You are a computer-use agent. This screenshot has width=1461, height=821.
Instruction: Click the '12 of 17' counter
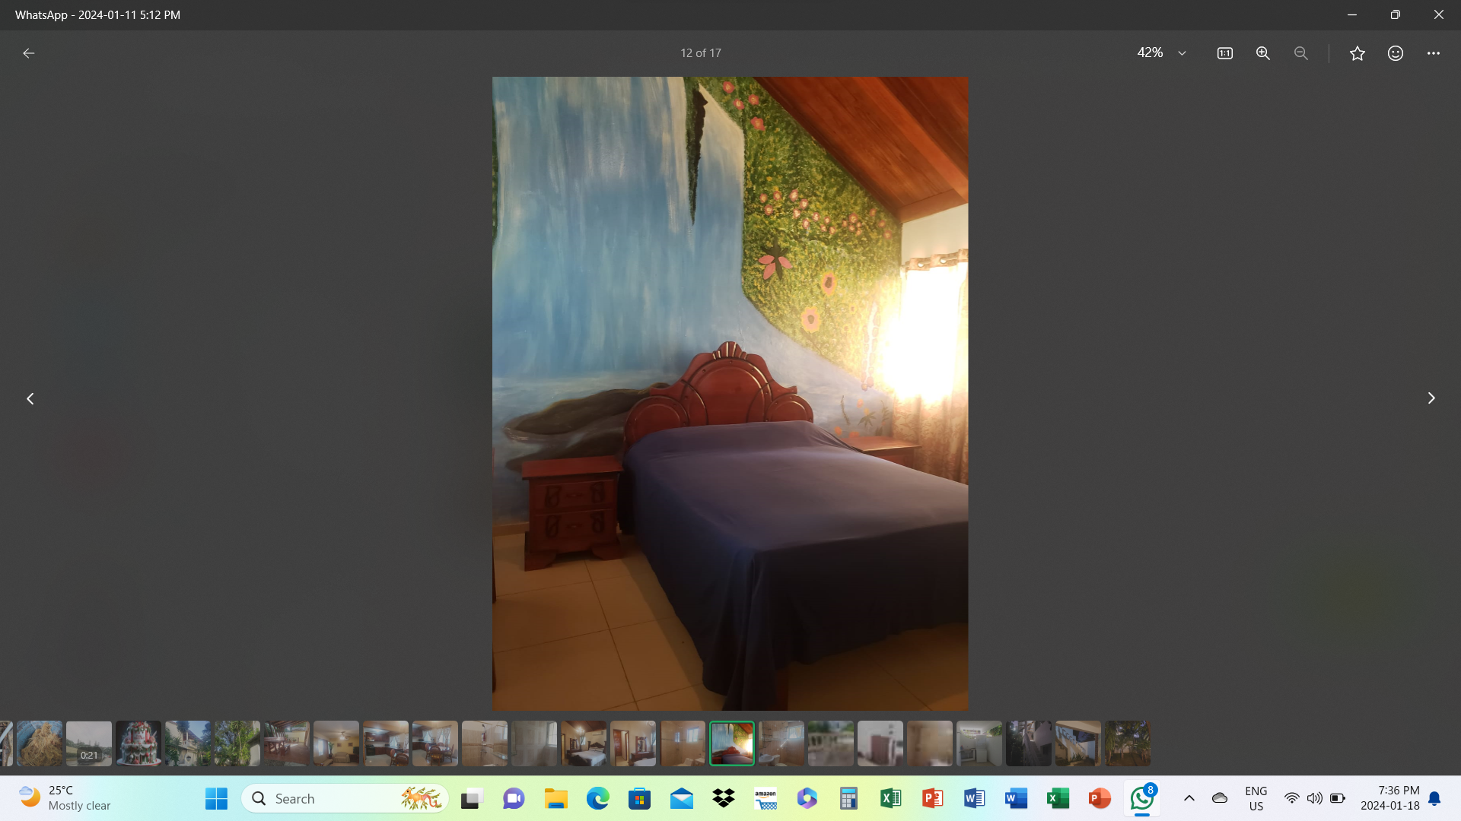(x=701, y=53)
